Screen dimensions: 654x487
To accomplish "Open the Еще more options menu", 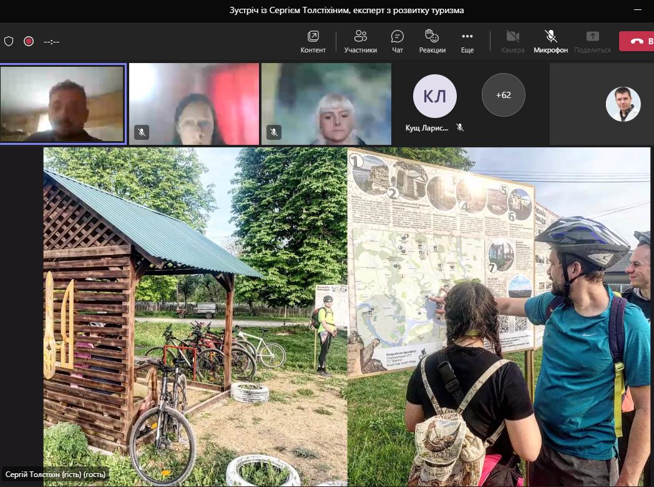I will tap(467, 42).
